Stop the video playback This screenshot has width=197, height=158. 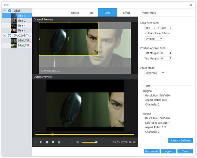[53, 142]
